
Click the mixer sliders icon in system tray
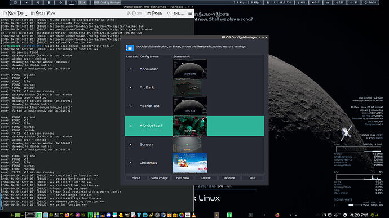point(324,215)
